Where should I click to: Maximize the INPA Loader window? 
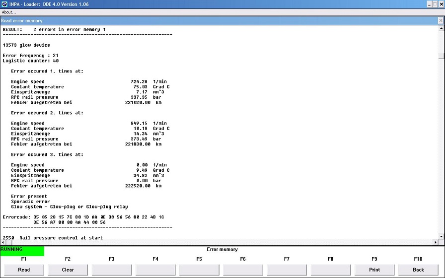pos(435,4)
